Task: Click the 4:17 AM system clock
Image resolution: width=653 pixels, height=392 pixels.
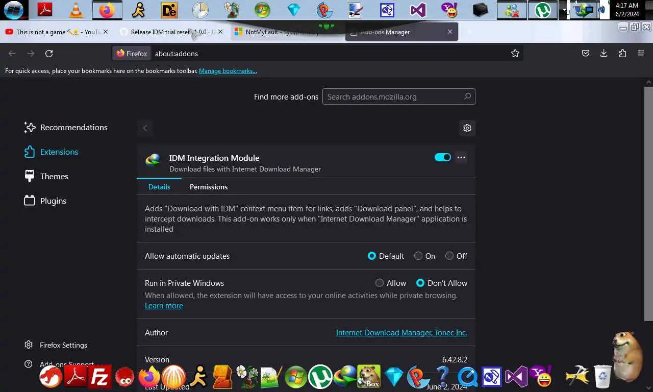Action: point(627,6)
